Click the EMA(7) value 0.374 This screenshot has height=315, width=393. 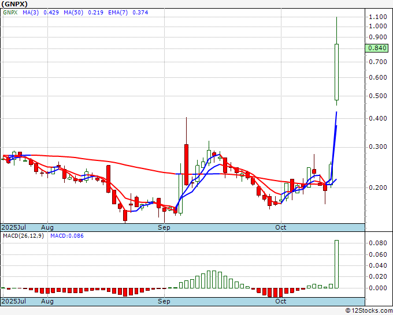[140, 13]
